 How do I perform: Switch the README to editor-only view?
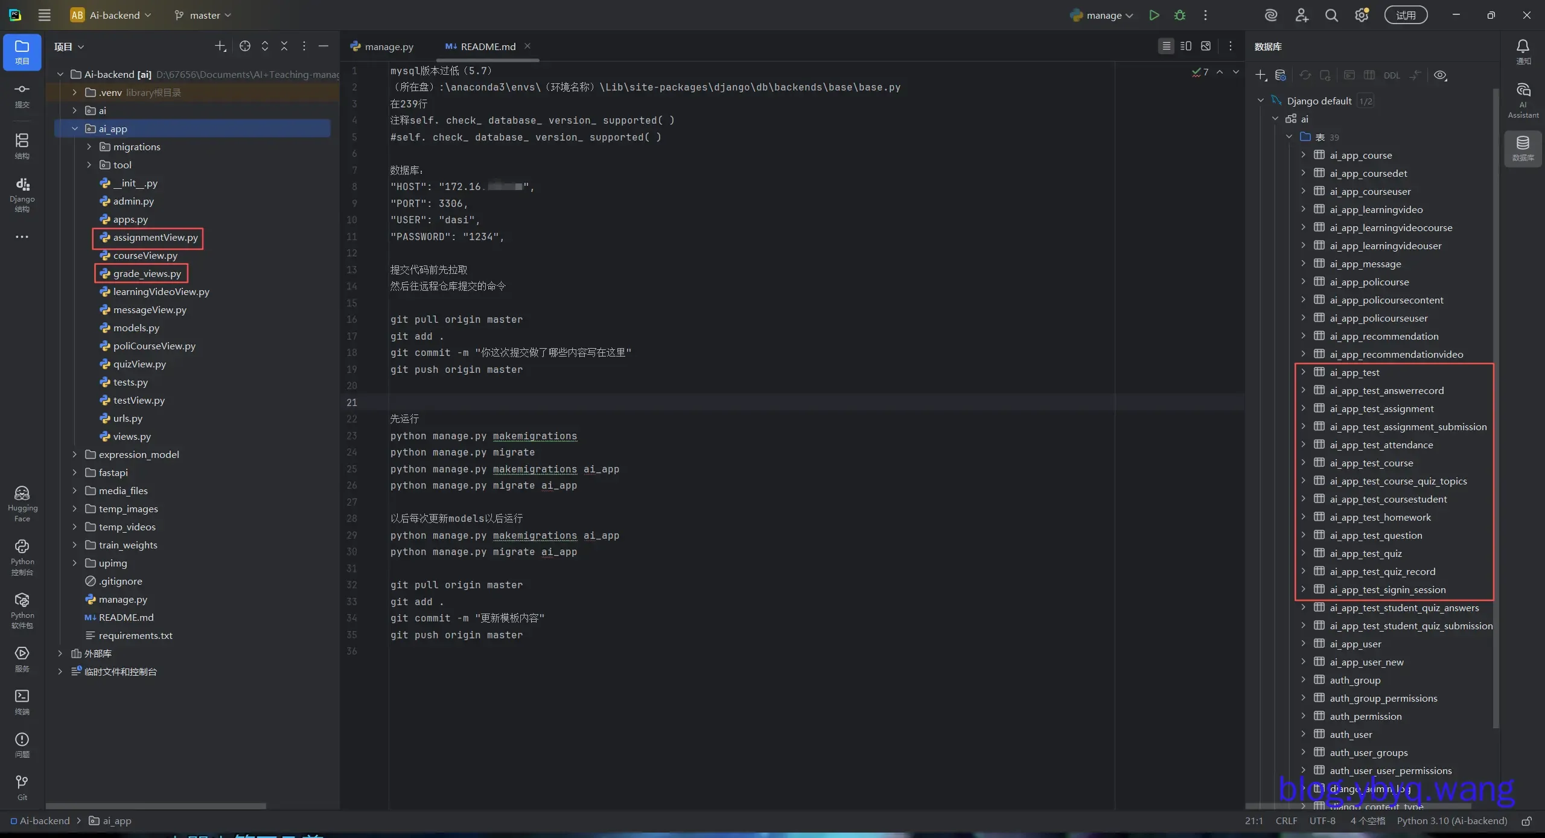(1166, 46)
